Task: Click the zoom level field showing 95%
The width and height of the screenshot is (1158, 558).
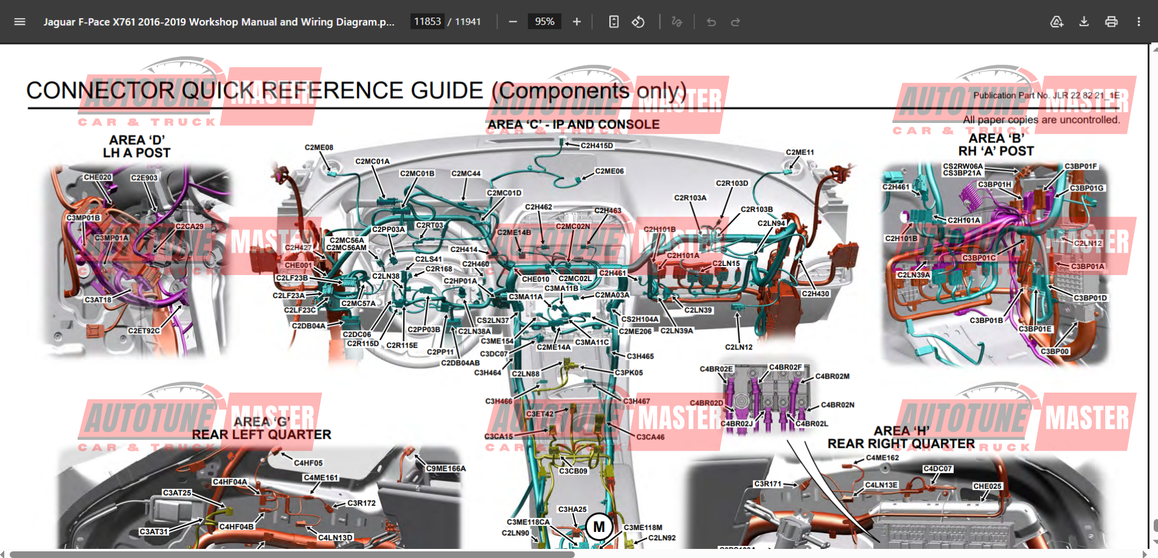Action: [x=544, y=22]
